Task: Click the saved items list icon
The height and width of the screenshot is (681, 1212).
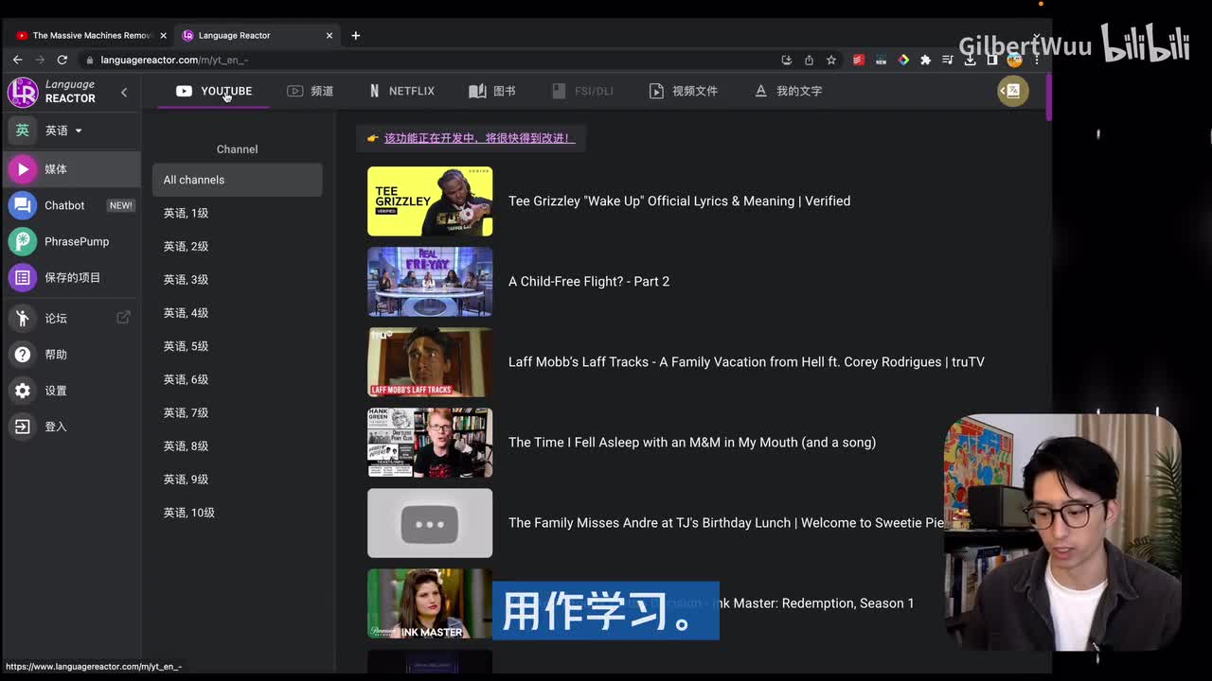Action: tap(23, 277)
